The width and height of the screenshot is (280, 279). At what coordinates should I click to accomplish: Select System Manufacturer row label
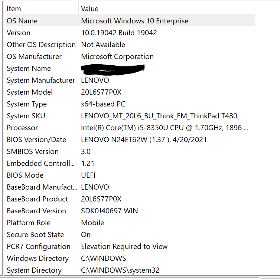pyautogui.click(x=41, y=80)
